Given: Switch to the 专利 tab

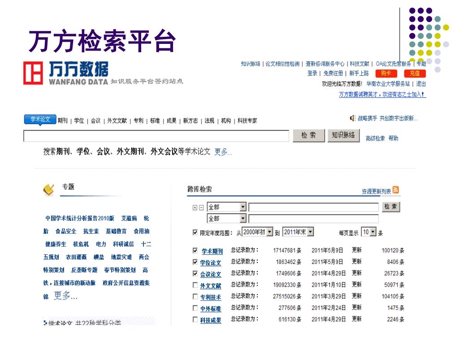Looking at the screenshot, I should [139, 120].
